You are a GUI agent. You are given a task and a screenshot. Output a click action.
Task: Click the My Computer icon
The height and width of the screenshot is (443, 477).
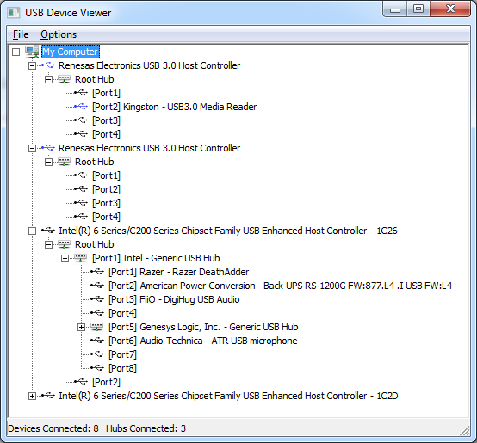[x=32, y=52]
